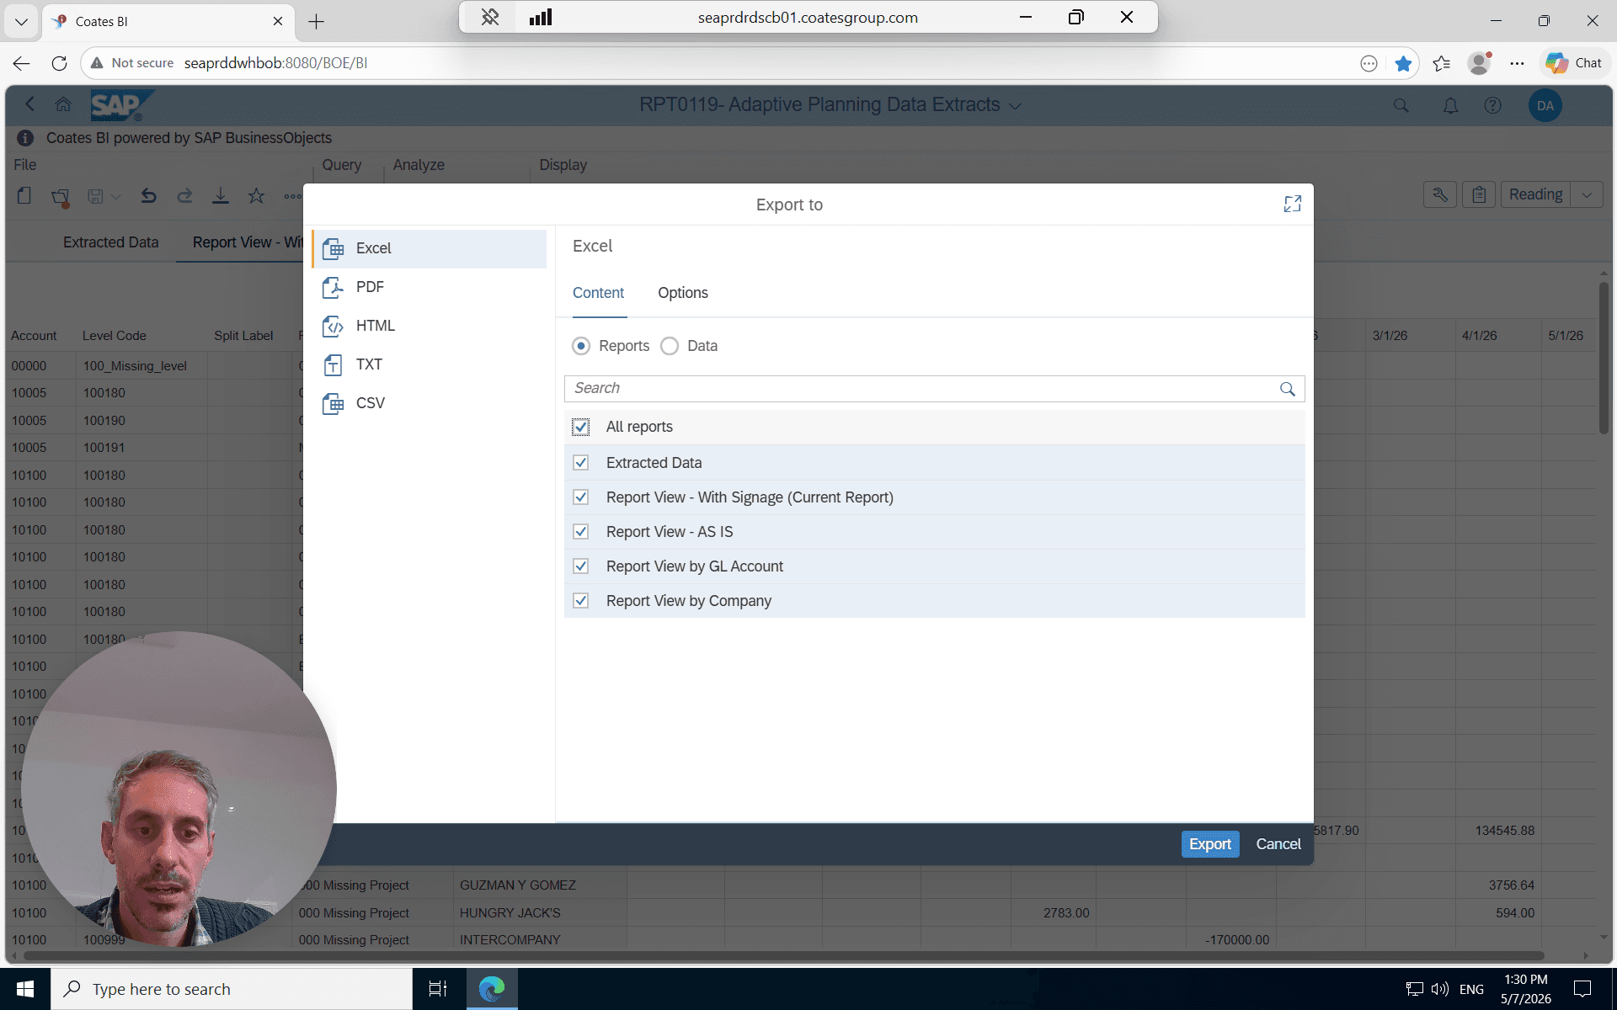
Task: Open Copilot Chat in browser
Action: [x=1574, y=63]
